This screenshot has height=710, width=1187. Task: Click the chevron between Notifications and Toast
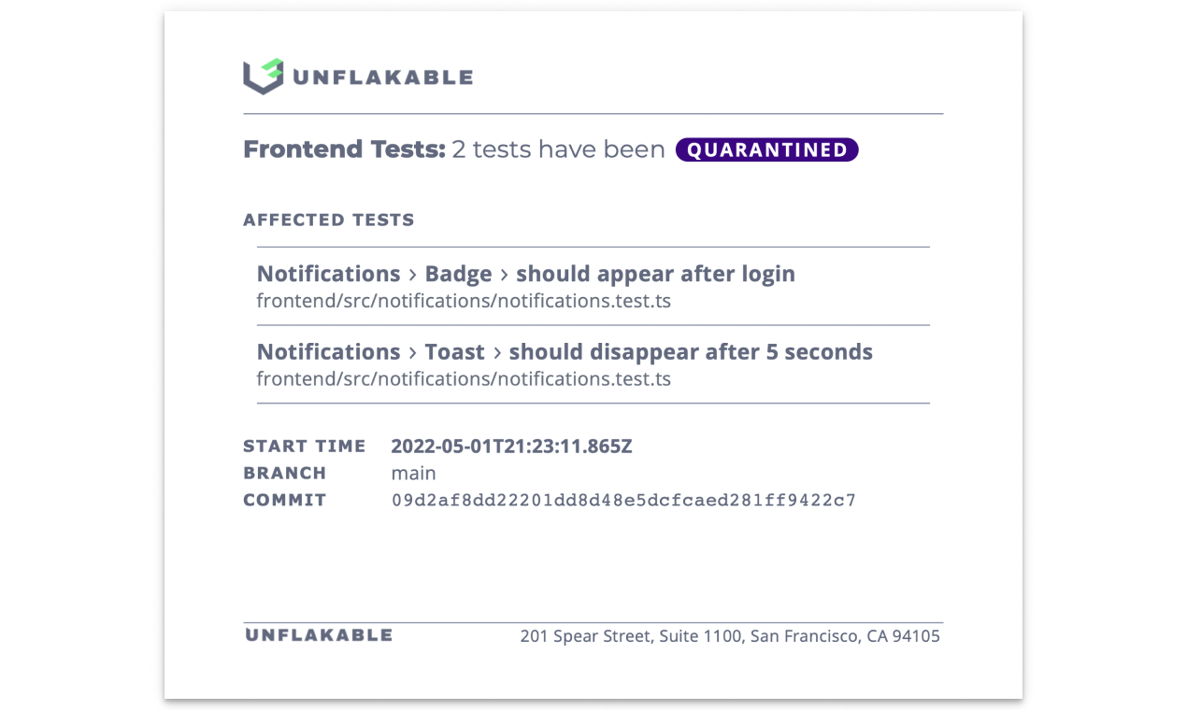point(412,353)
